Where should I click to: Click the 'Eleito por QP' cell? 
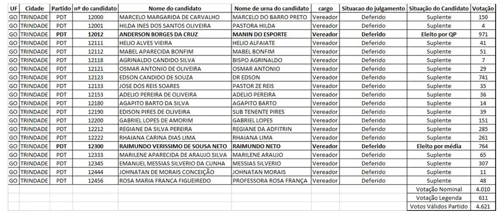(439, 34)
